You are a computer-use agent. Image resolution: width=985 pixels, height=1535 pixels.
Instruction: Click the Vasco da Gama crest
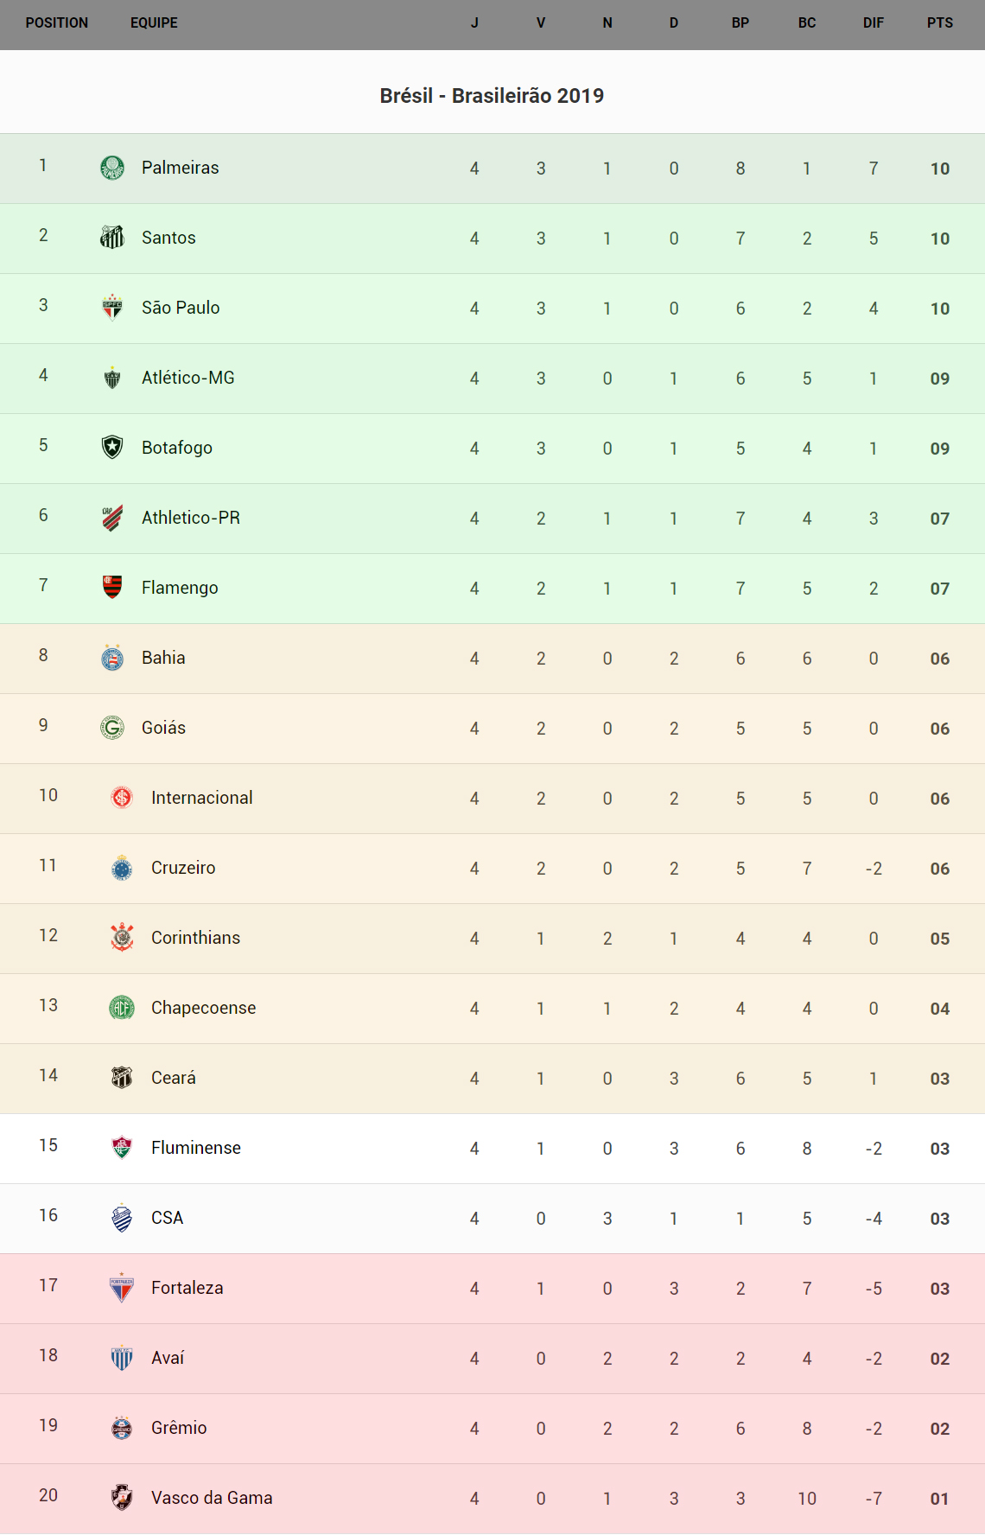(x=122, y=1498)
